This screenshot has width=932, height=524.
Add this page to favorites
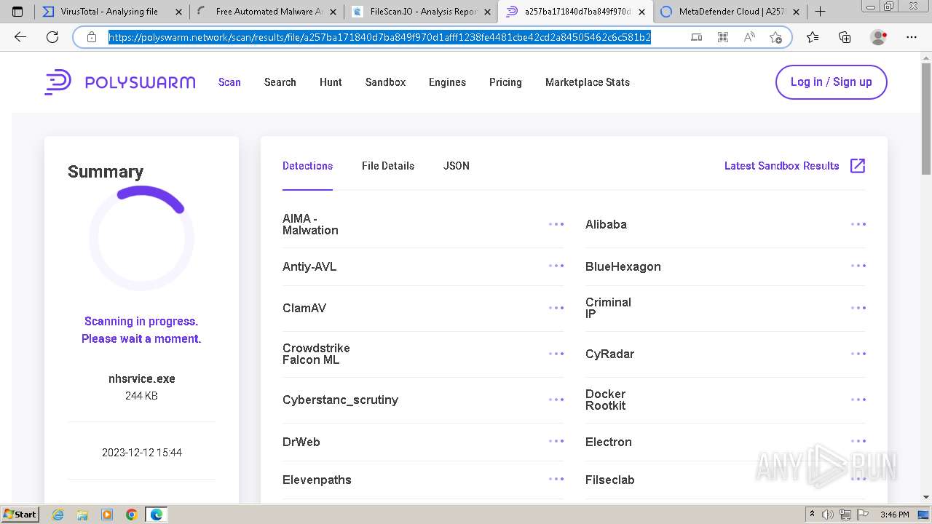coord(775,37)
